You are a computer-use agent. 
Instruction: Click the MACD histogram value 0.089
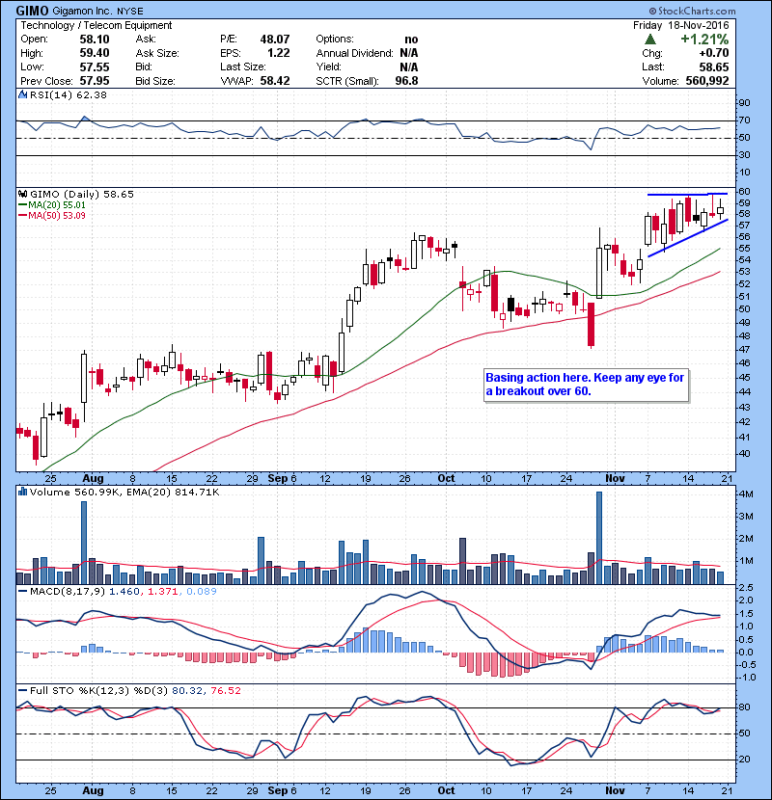(x=202, y=592)
